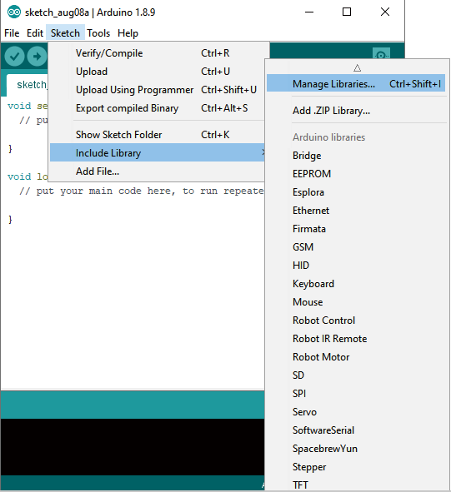Click inside the black console output area
451x492 pixels.
[x=132, y=447]
